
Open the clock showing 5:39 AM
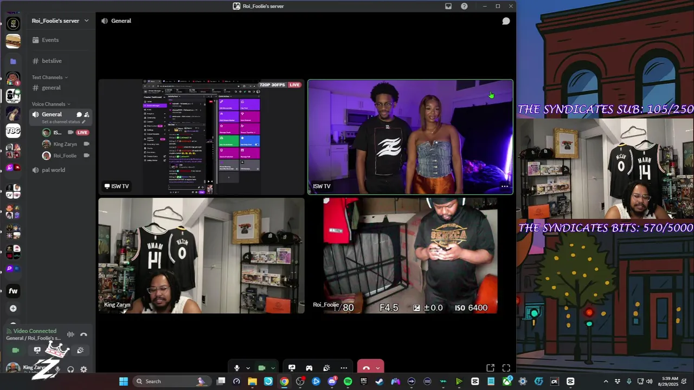click(670, 381)
